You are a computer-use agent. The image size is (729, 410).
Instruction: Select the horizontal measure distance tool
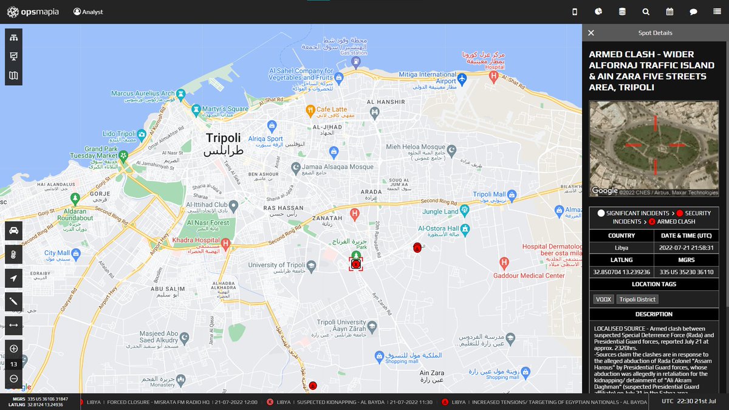point(13,325)
